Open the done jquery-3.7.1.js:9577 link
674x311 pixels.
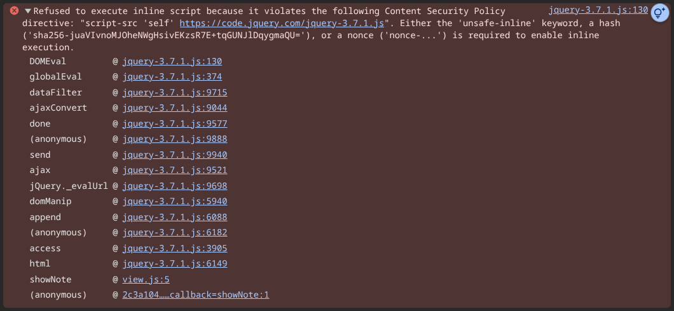(x=174, y=124)
